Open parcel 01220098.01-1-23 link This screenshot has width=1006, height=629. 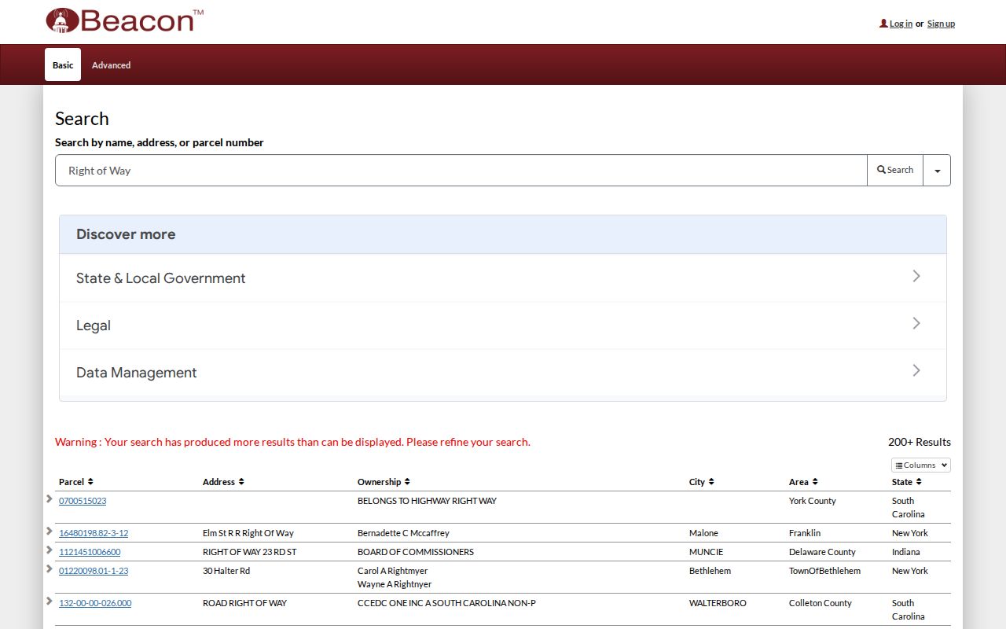[x=94, y=571]
